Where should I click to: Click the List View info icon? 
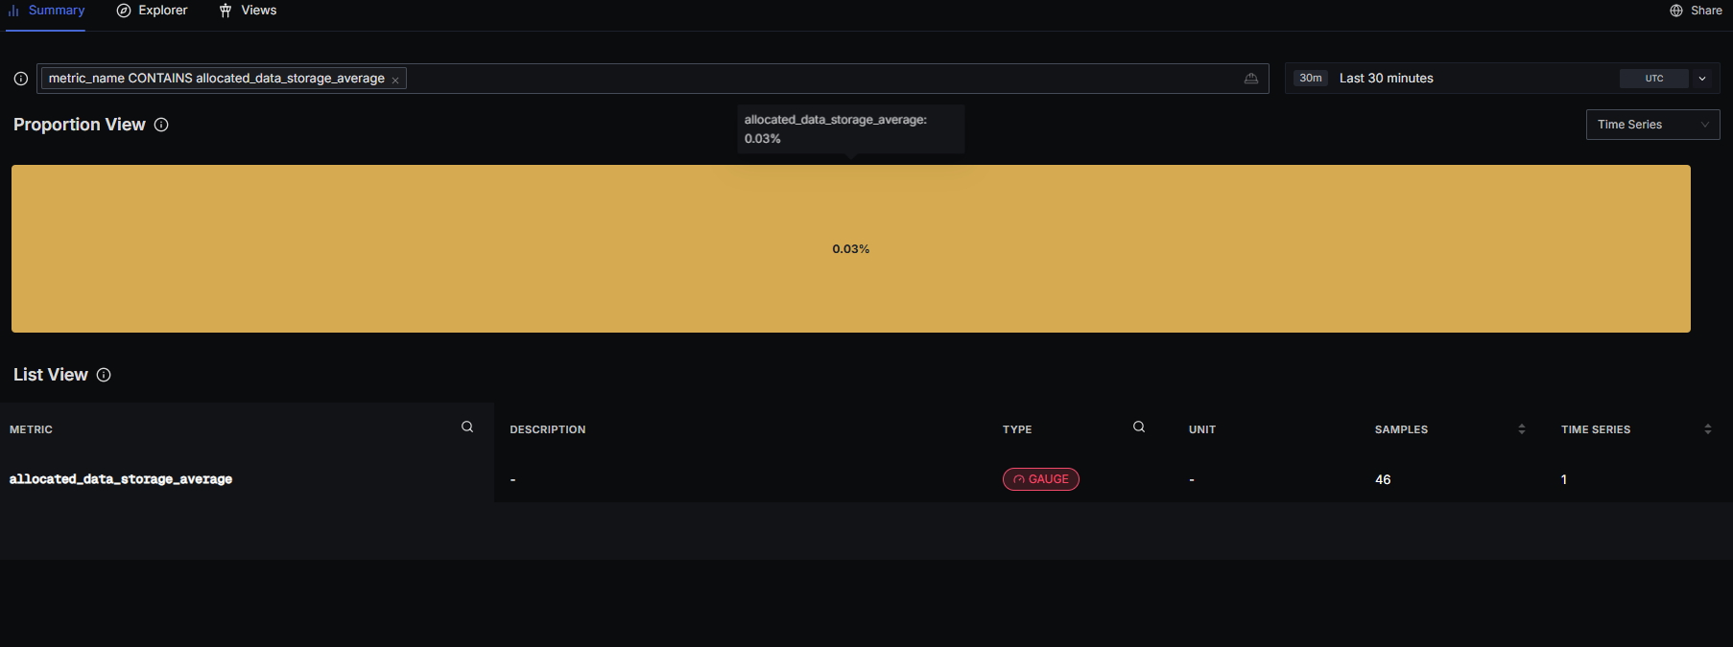click(x=104, y=375)
